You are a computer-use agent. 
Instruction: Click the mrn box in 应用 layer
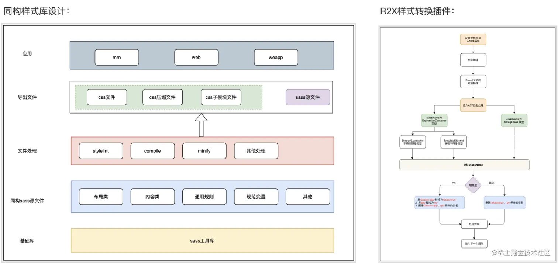coord(117,58)
